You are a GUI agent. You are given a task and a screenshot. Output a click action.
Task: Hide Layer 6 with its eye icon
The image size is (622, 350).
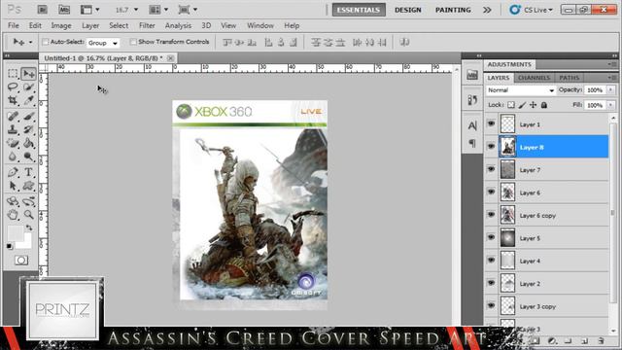[x=491, y=192]
